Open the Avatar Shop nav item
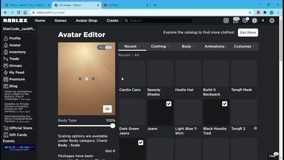 click(87, 20)
